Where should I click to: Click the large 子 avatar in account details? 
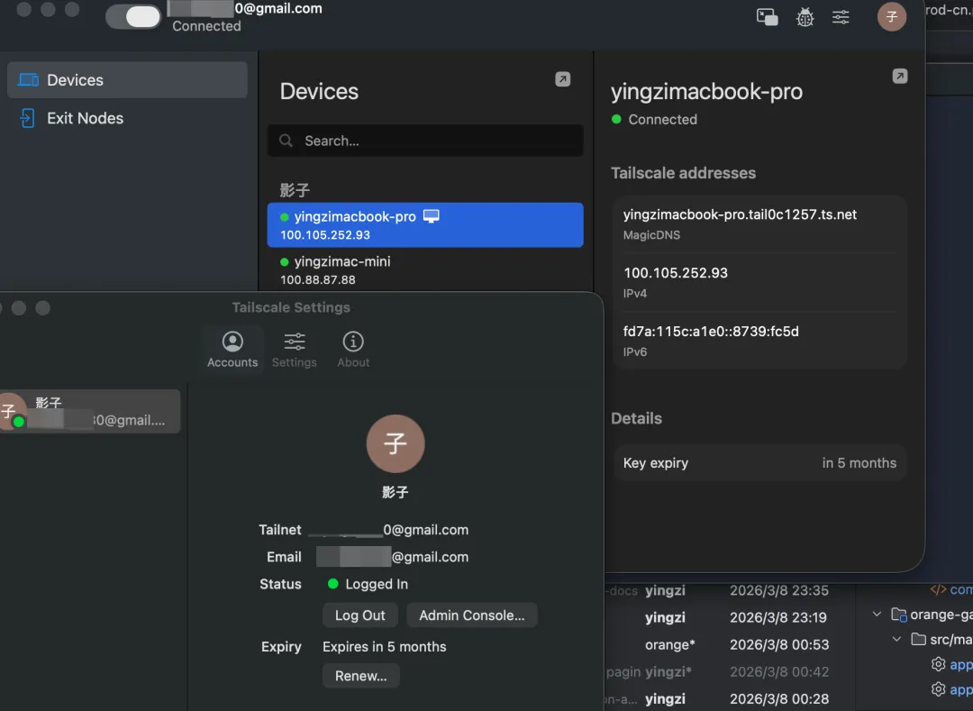[x=396, y=443]
